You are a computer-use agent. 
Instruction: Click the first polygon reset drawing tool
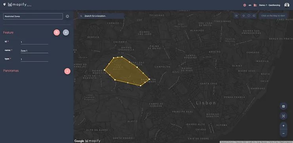[x=236, y=16]
